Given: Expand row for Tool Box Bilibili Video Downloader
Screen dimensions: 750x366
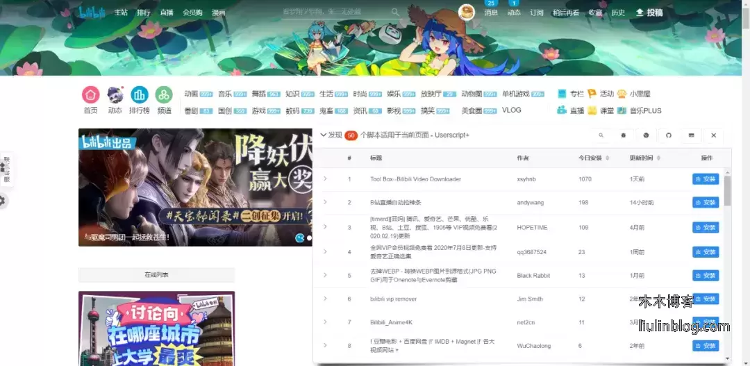Looking at the screenshot, I should pyautogui.click(x=324, y=179).
